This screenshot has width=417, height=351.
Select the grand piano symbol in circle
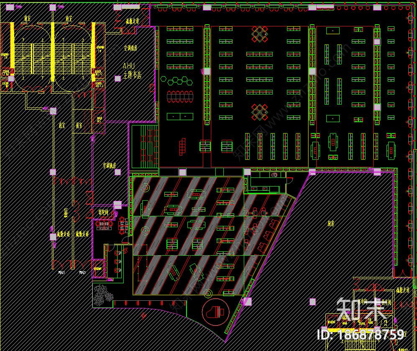coord(215,312)
